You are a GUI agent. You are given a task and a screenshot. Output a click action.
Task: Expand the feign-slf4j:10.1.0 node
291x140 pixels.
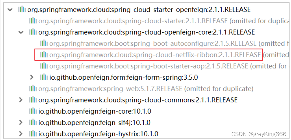(21, 122)
